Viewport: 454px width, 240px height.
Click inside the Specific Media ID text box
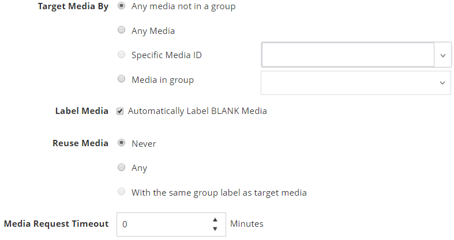(x=347, y=55)
